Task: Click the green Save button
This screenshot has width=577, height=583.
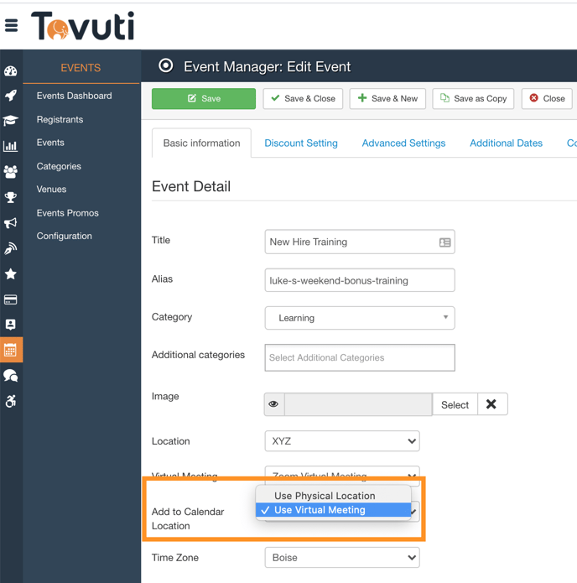Action: 204,98
